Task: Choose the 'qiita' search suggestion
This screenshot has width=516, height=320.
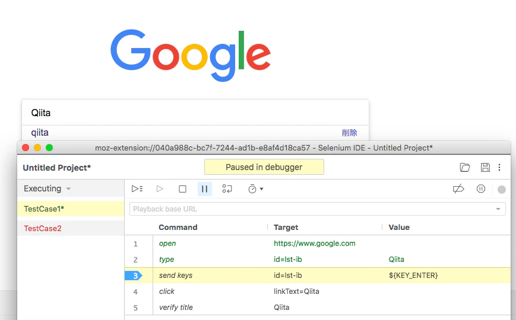Action: (40, 132)
